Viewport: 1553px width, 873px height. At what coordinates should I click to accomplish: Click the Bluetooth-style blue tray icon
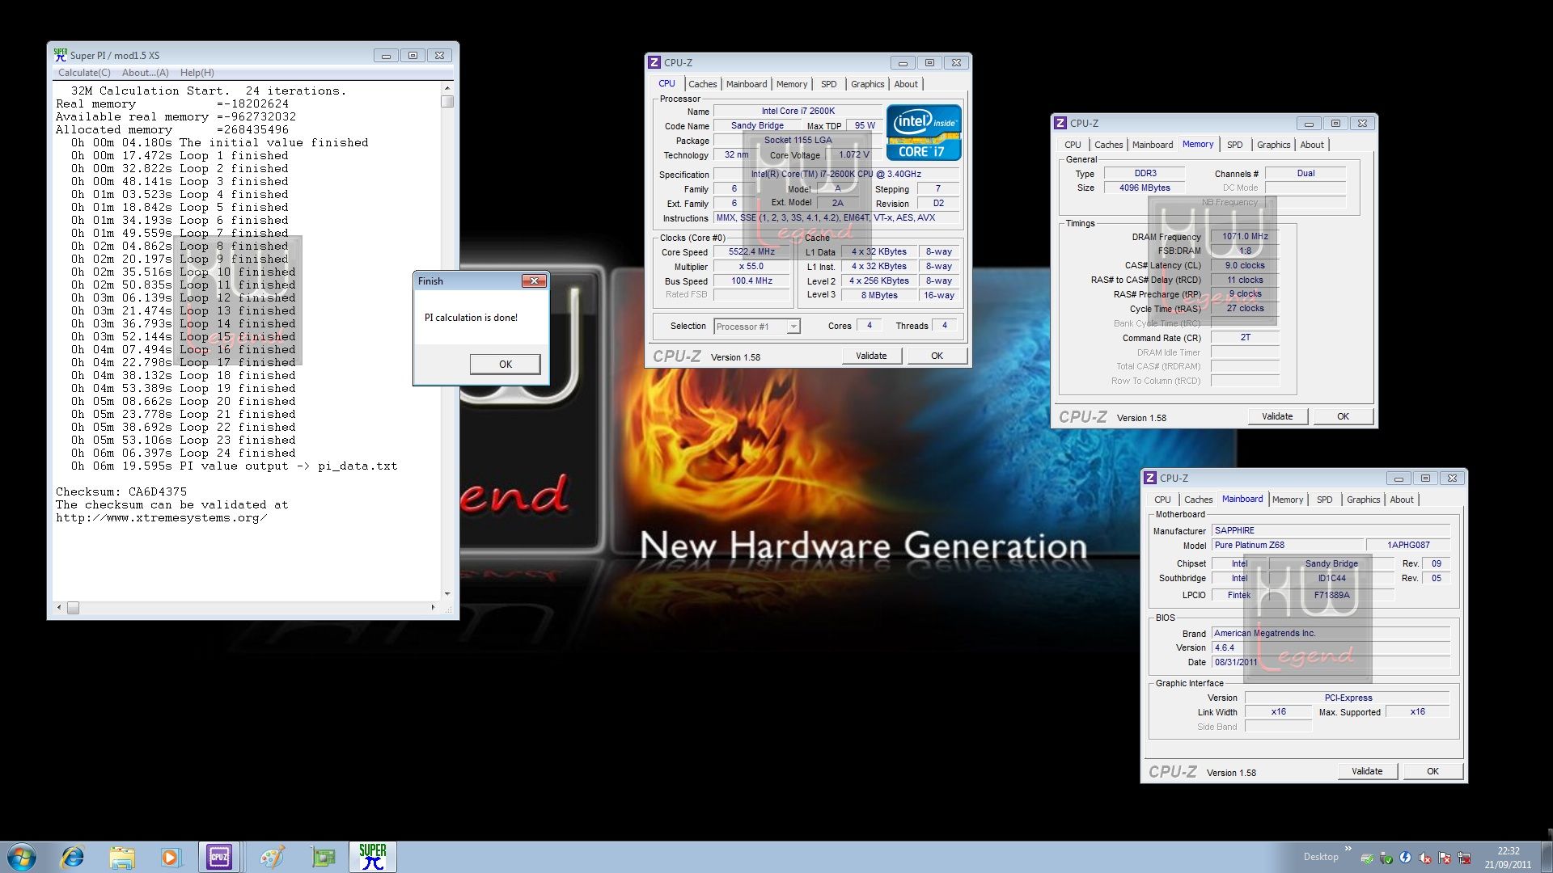(1406, 858)
